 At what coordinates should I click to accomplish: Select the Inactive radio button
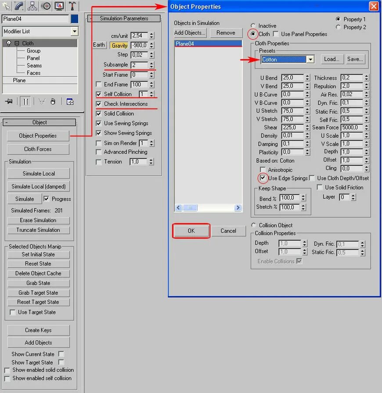tap(253, 25)
